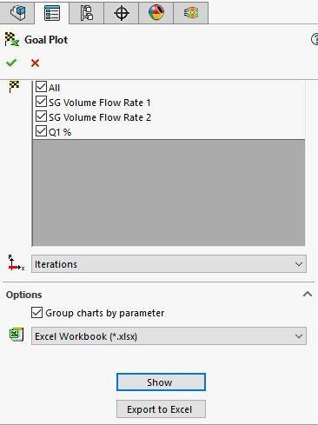
Task: Click the Goal Plot flag icon
Action: tap(12, 39)
